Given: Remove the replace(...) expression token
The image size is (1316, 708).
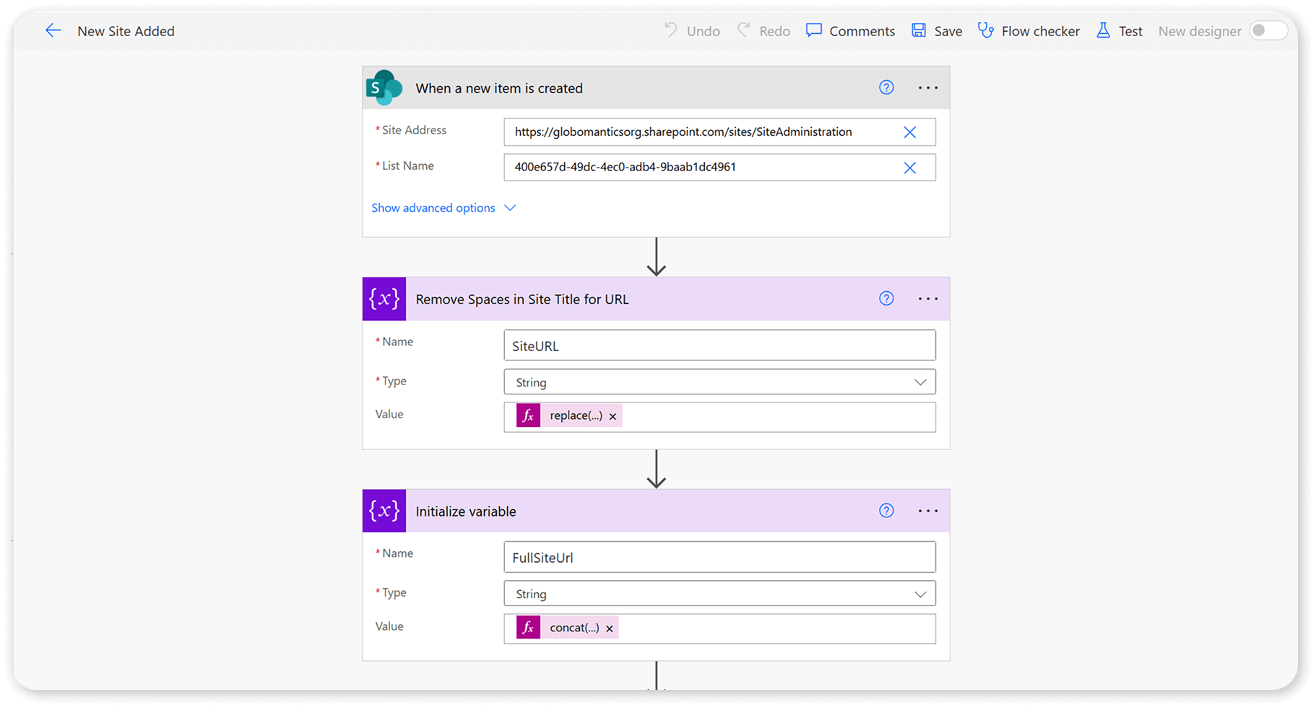Looking at the screenshot, I should [x=612, y=416].
